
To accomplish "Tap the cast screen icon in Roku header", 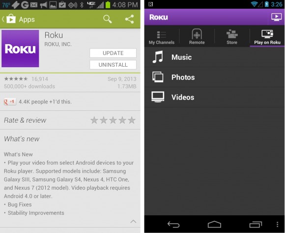I will [x=276, y=17].
